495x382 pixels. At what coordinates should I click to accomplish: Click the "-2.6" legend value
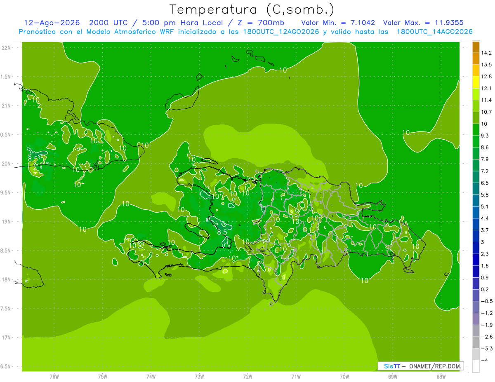(x=487, y=337)
